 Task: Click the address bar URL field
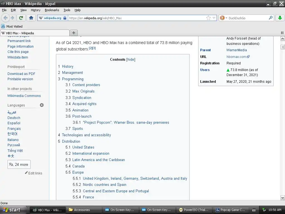137,18
